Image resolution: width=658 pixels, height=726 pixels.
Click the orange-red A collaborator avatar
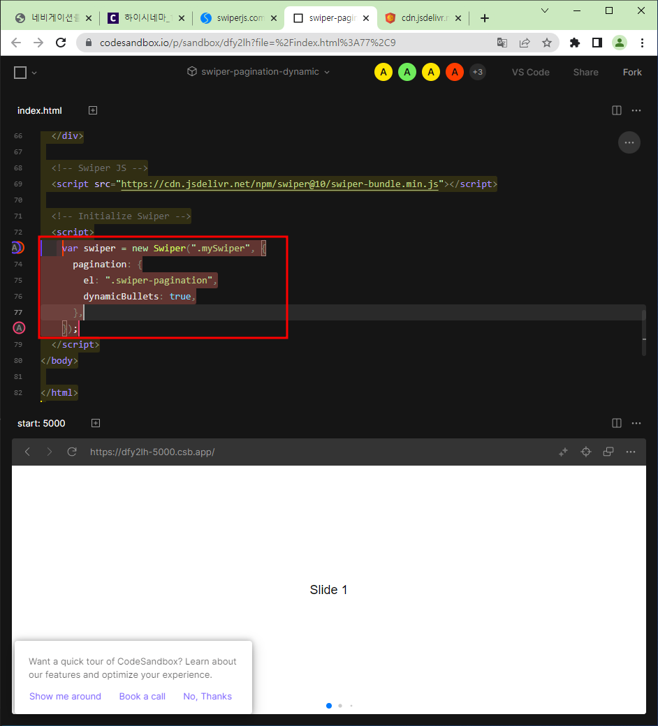tap(455, 72)
